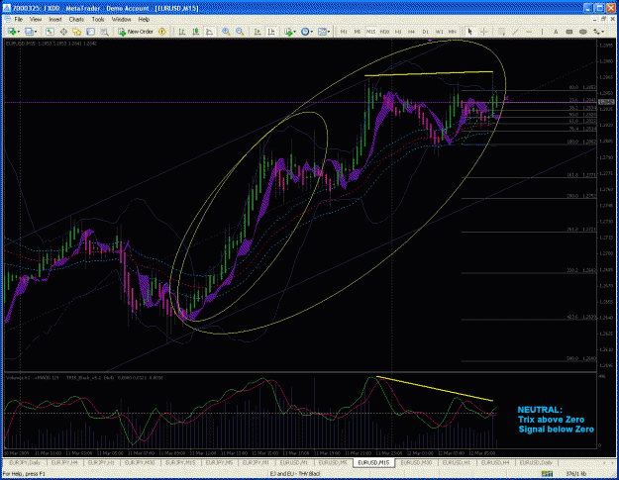Select the M15 timeframe button
619x480 pixels.
tap(370, 32)
